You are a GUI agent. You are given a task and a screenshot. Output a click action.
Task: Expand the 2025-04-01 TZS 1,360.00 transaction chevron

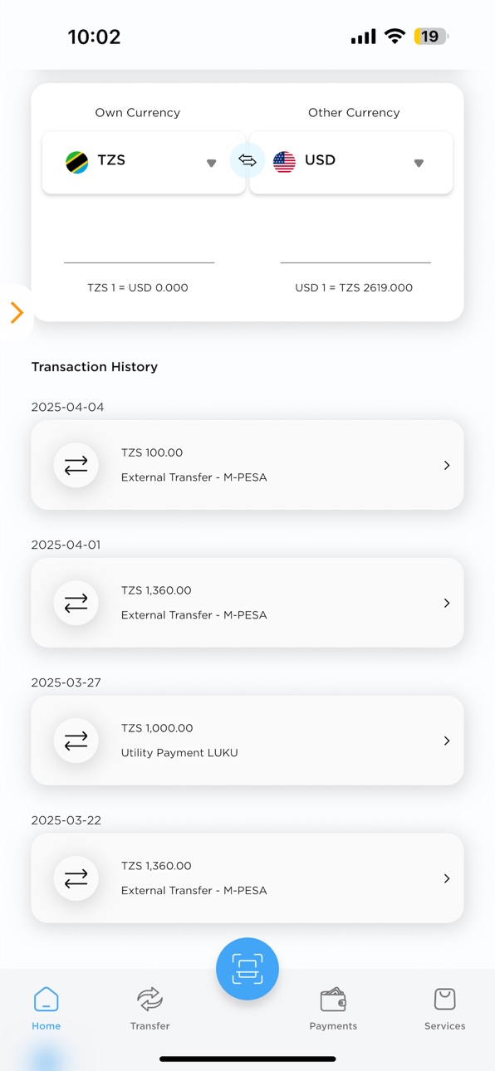(x=447, y=604)
